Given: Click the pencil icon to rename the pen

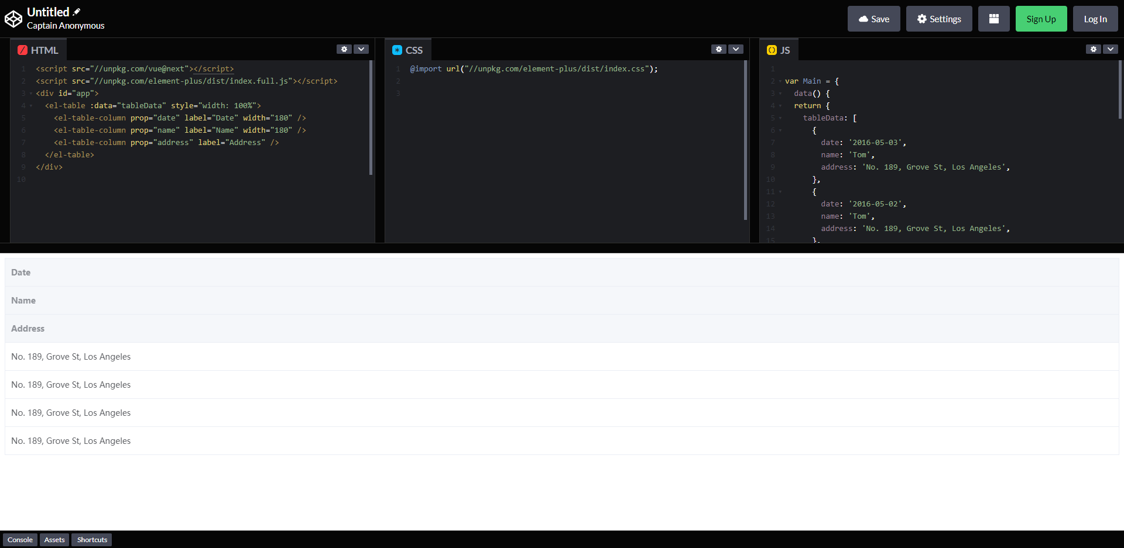Looking at the screenshot, I should [77, 11].
